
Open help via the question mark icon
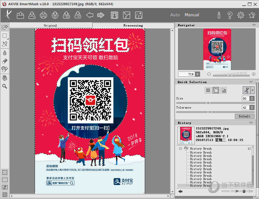click(x=230, y=15)
